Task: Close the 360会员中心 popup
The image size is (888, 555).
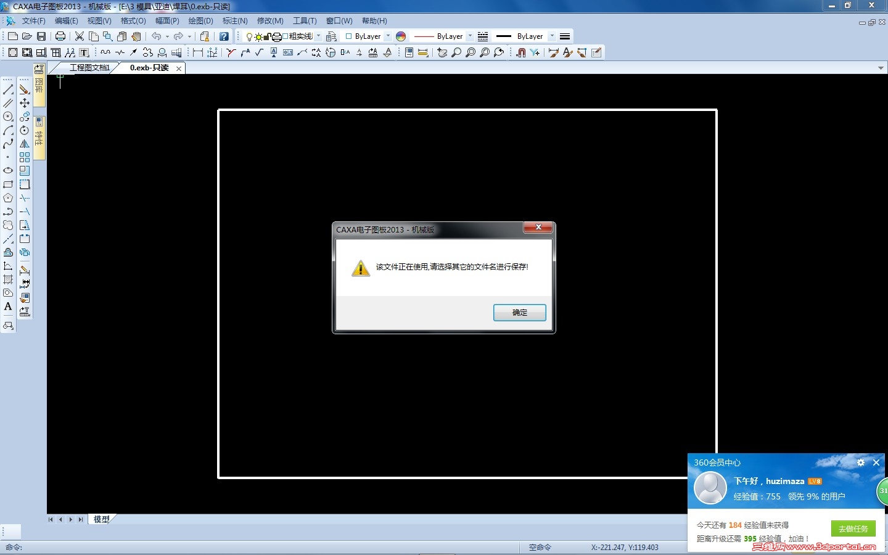Action: [876, 462]
